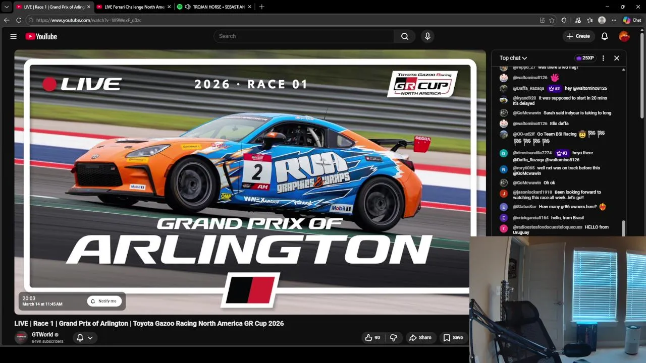Click @densisundila7274 chat username
The image size is (646, 363).
(532, 153)
